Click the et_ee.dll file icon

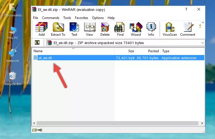35,58
